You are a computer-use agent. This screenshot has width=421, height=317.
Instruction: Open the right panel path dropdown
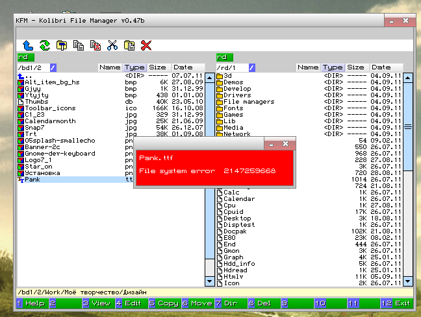[251, 67]
